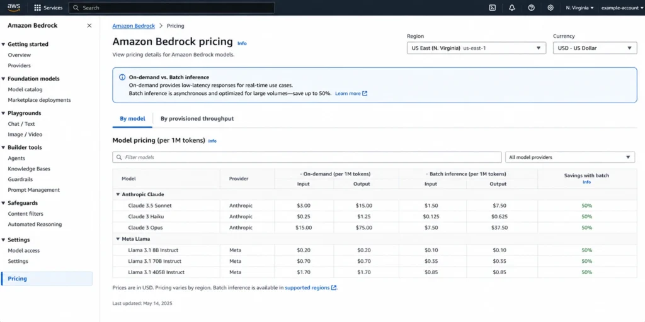Viewport: 645px width, 322px height.
Task: Open Knowledge Bases
Action: pos(29,169)
